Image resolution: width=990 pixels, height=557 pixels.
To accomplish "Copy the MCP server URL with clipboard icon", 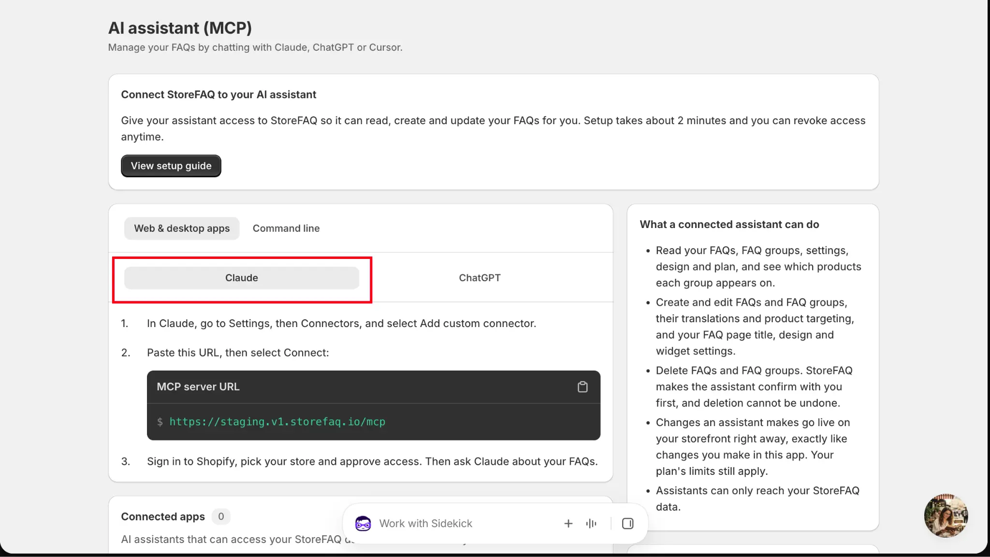I will pos(582,387).
